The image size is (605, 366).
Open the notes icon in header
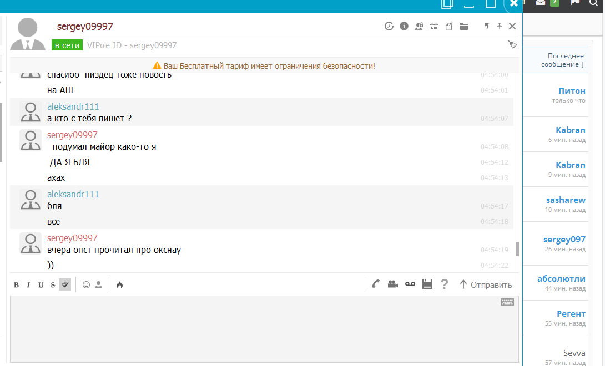(449, 26)
